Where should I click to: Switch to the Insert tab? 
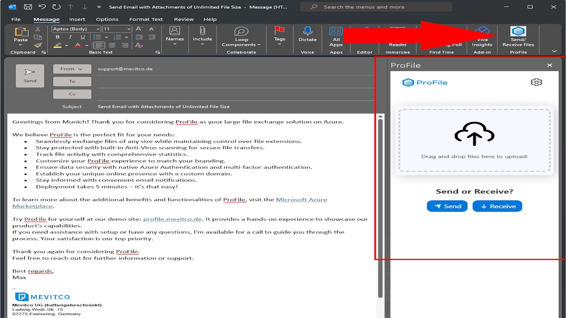point(77,19)
